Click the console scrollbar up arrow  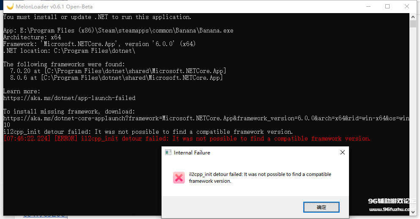click(413, 17)
